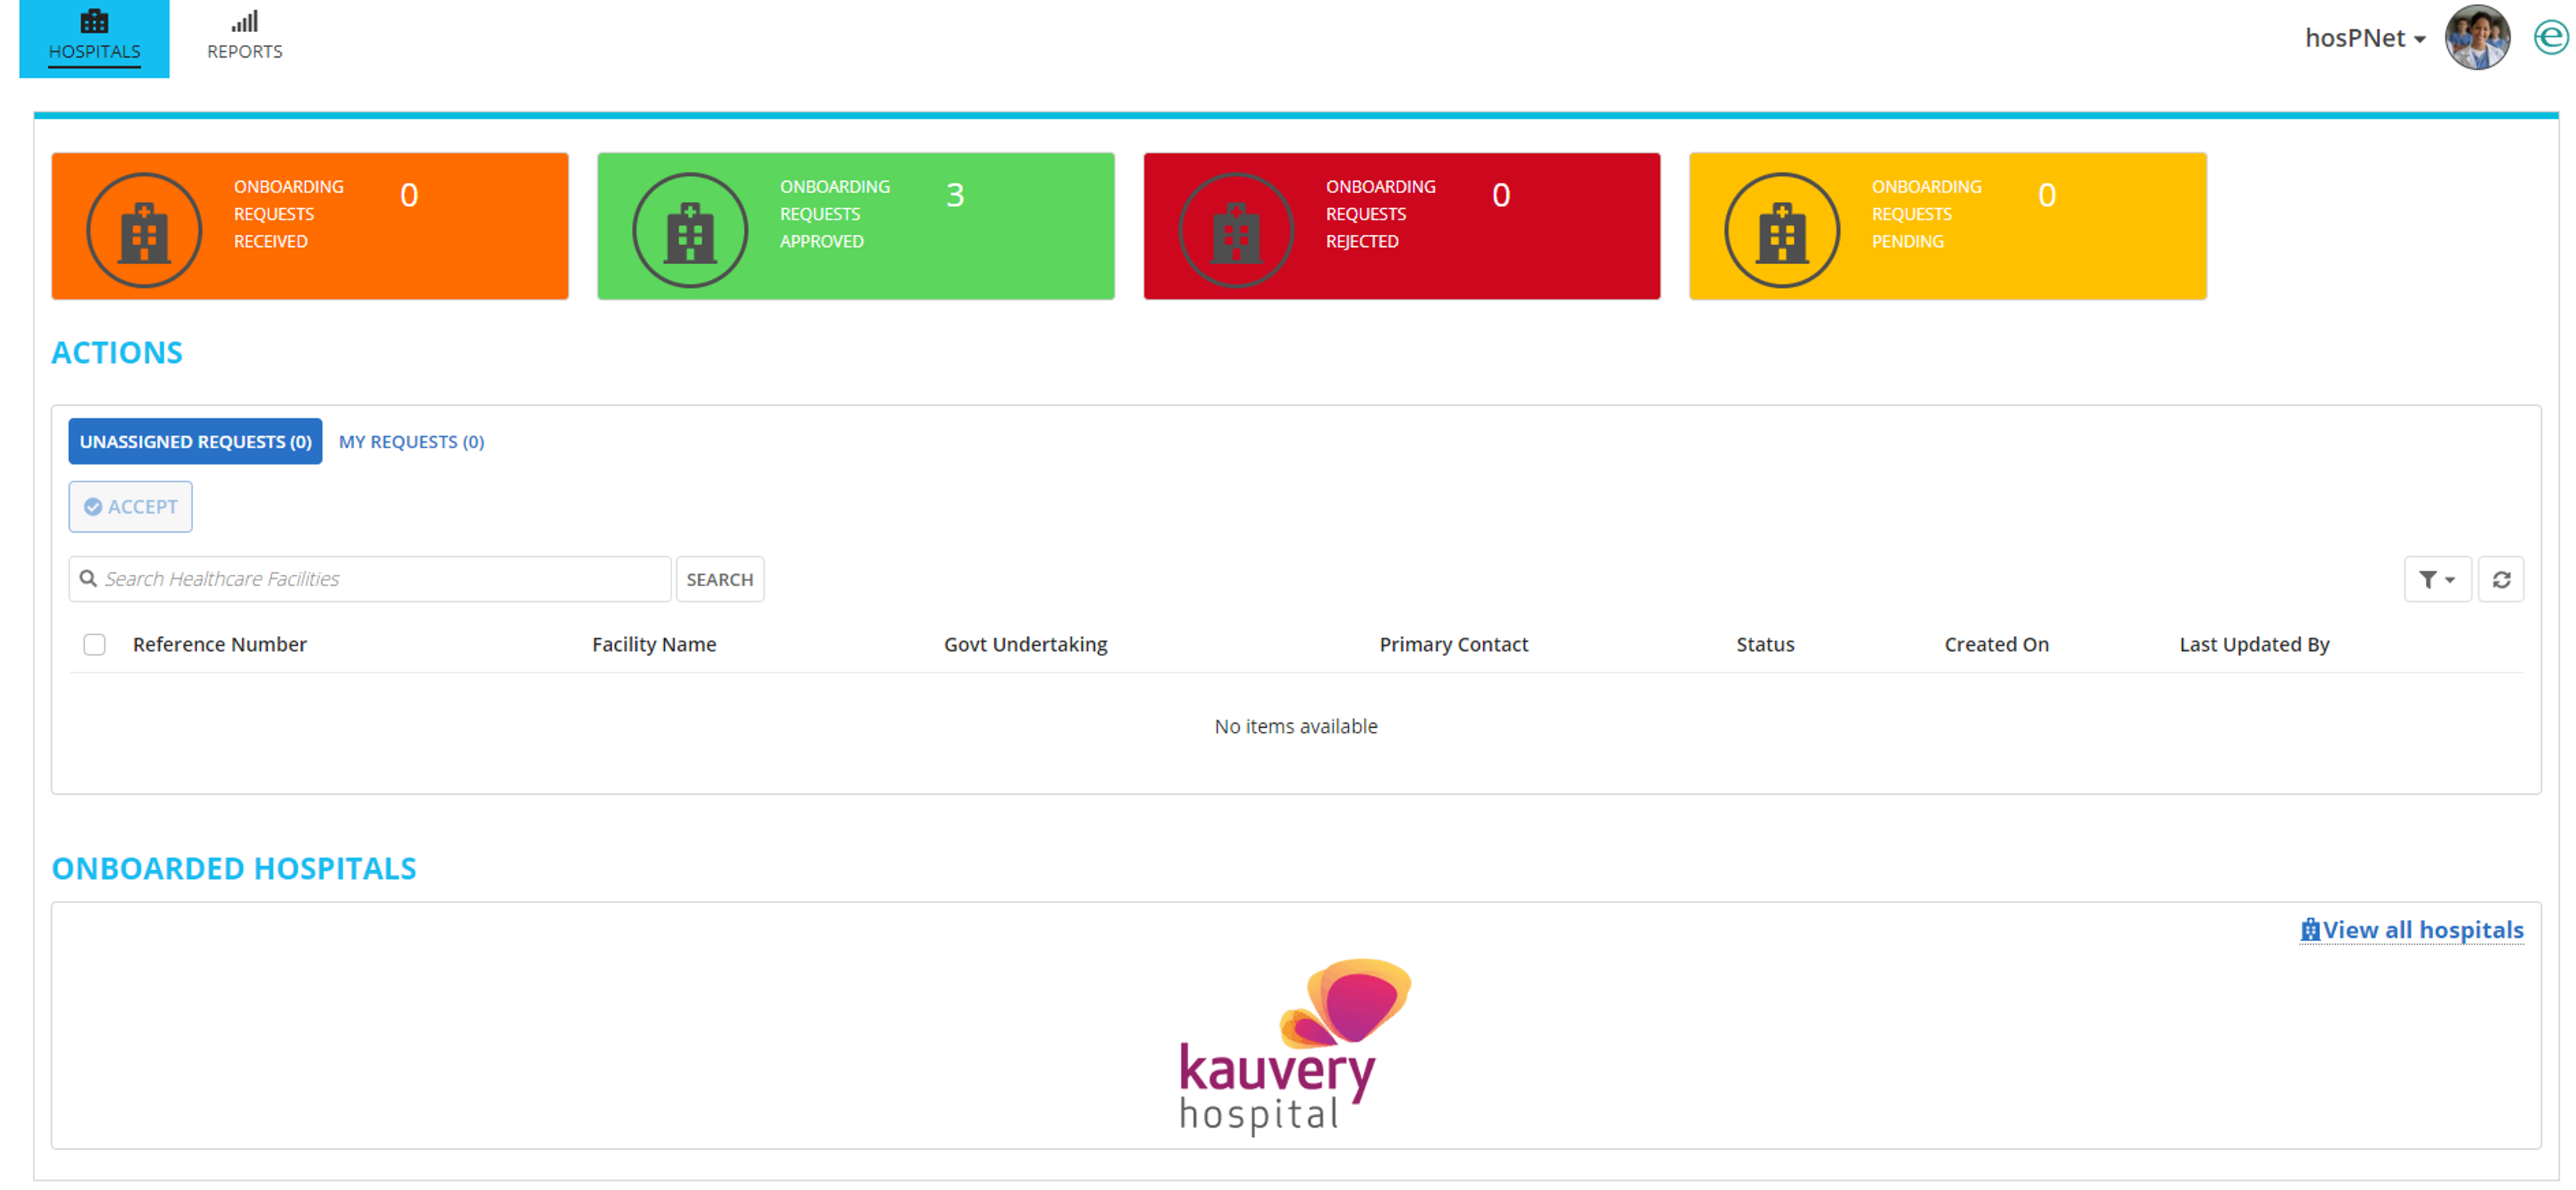Viewport: 2576px width, 1190px height.
Task: Click the approved count number 3
Action: (x=955, y=195)
